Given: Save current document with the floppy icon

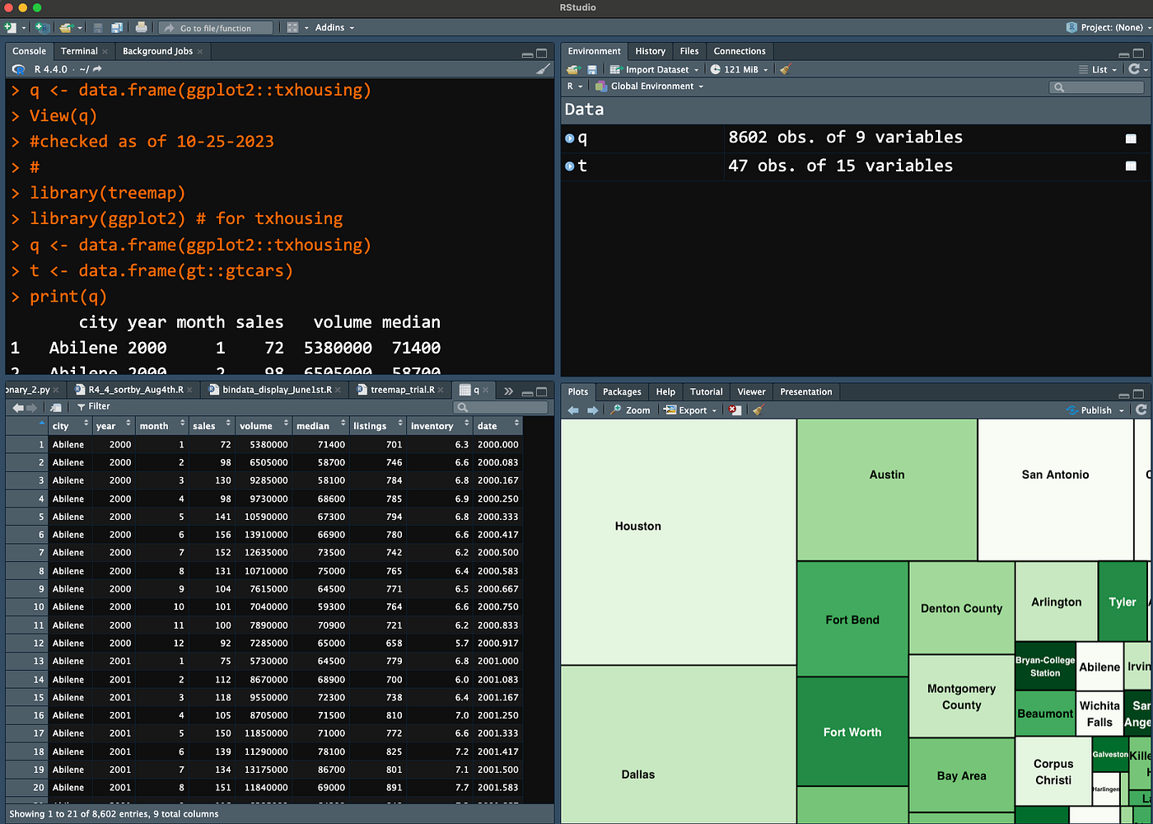Looking at the screenshot, I should (x=98, y=27).
